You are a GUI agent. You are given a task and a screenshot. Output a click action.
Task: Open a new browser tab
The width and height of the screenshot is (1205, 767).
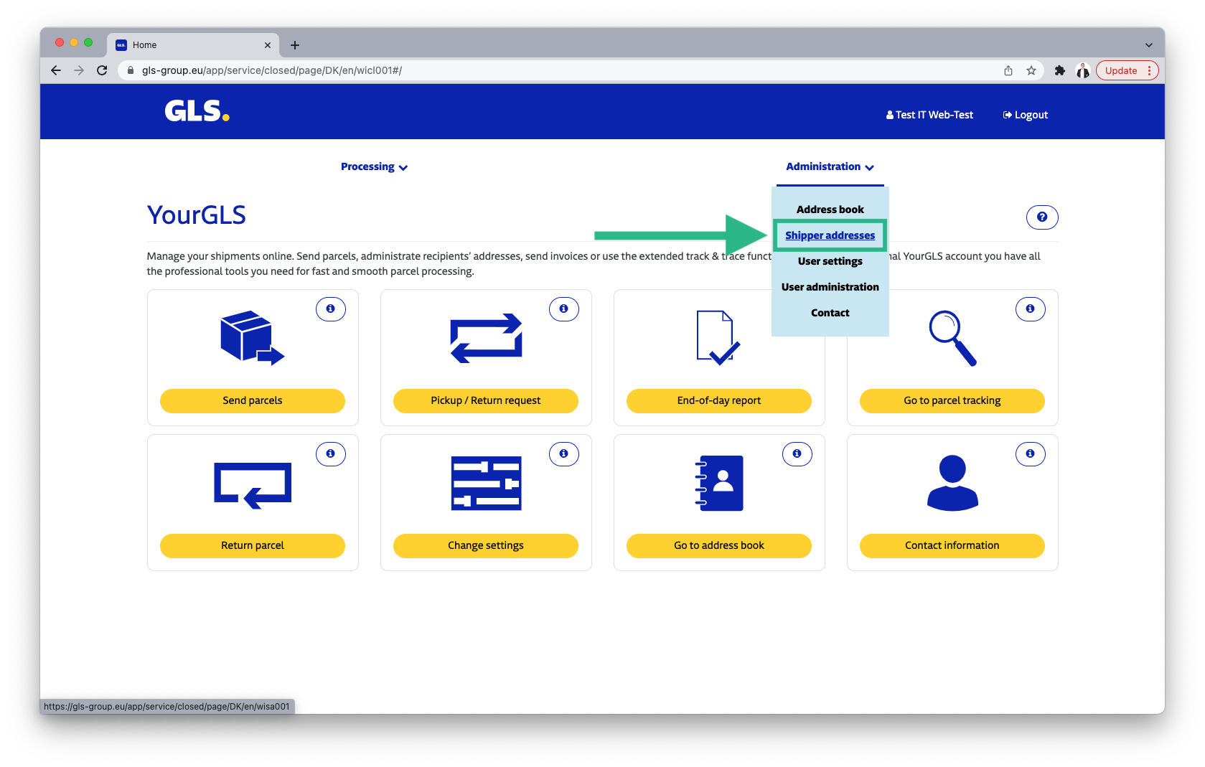pos(295,45)
